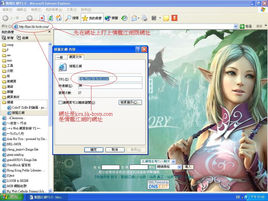The width and height of the screenshot is (268, 201).
Task: Click the 變更圖示(C)... button
Action: tap(130, 102)
